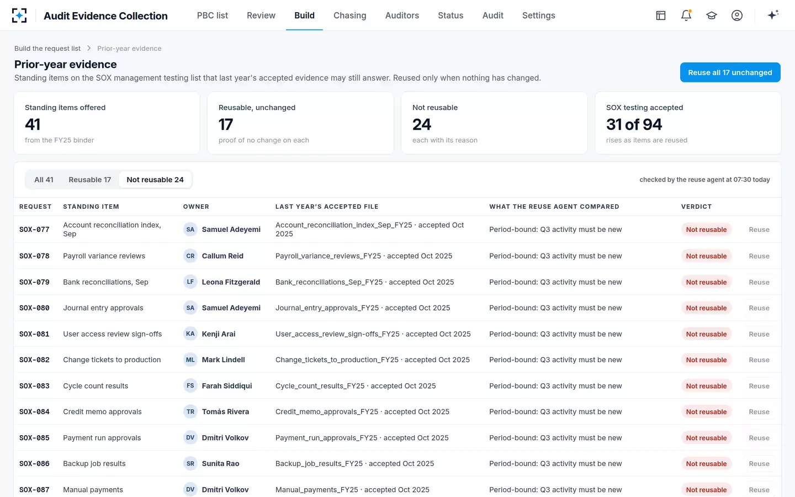Click Tomás Rivera's TR avatar
This screenshot has height=497, width=795.
[190, 411]
